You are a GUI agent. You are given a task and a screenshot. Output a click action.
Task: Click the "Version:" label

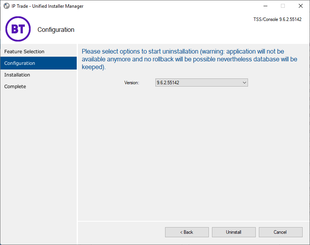coord(132,83)
